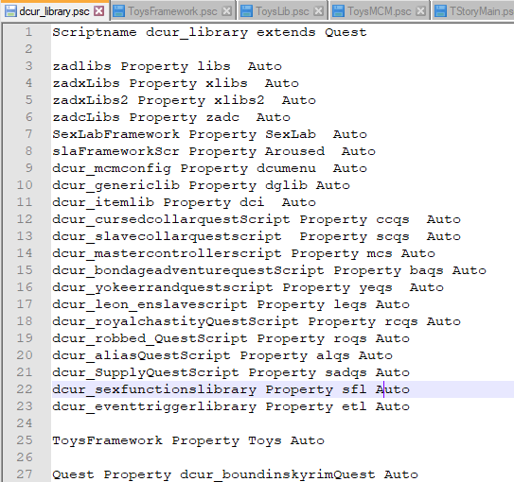
Task: Click the 'ToysFramework Property Toys Auto' line
Action: click(188, 440)
